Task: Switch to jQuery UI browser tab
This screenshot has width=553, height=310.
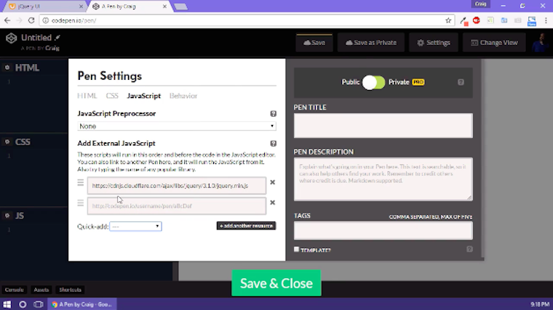Action: point(44,7)
